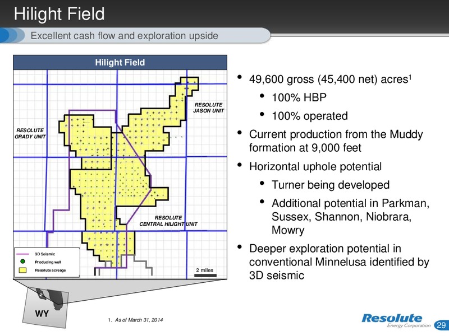Click the yellow Resolute acreage legend swatch
This screenshot has width=449, height=336.
(22, 270)
